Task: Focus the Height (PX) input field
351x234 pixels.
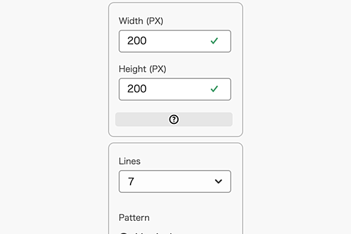Action: 175,89
